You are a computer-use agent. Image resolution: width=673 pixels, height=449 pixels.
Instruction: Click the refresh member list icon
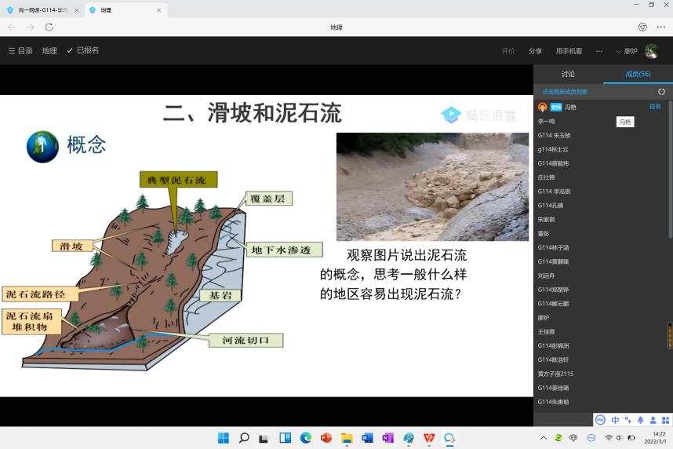tap(661, 92)
